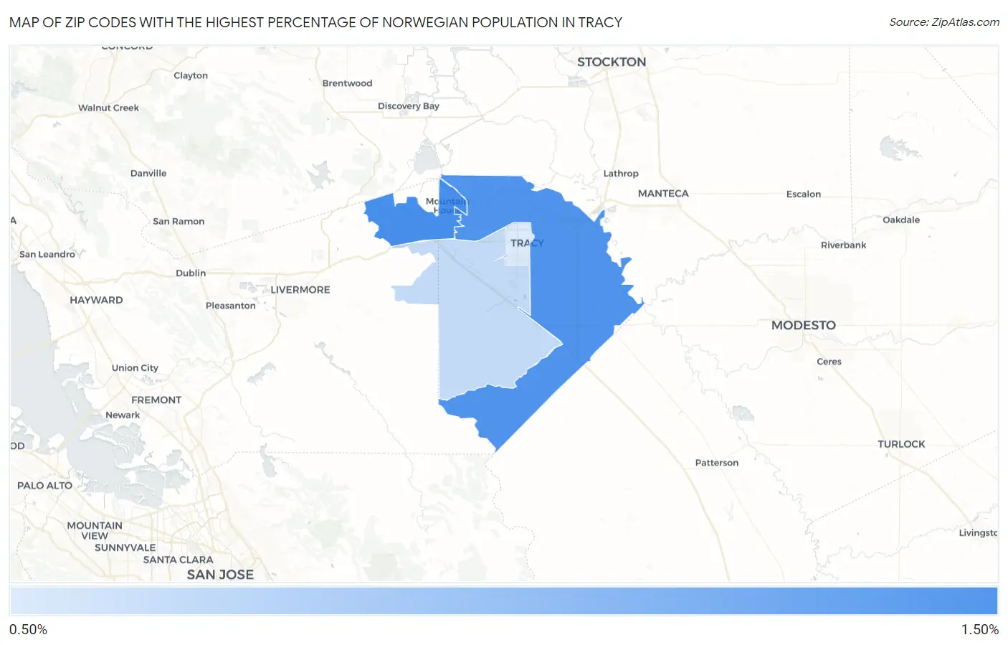Select the Walnut Creek label
The width and height of the screenshot is (1008, 645).
[x=108, y=108]
